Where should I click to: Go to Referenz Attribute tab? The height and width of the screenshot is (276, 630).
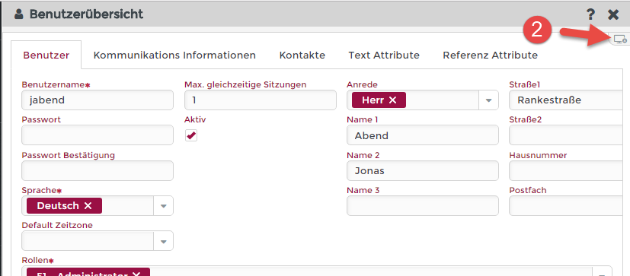click(x=490, y=55)
